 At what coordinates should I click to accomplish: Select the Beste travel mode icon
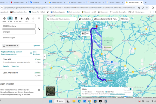4,18
